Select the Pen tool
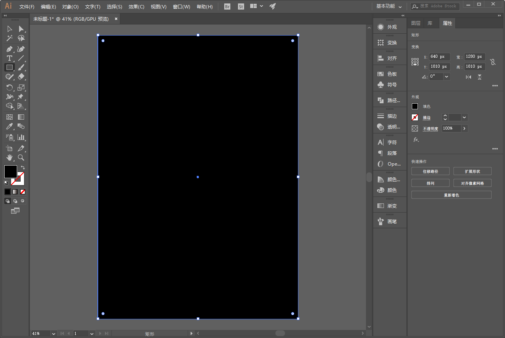Screen dimensions: 505x338 [10, 49]
